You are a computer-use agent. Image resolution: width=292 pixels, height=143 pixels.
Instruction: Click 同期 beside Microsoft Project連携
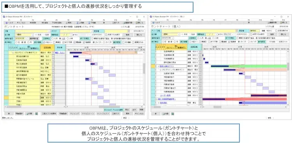point(141,110)
